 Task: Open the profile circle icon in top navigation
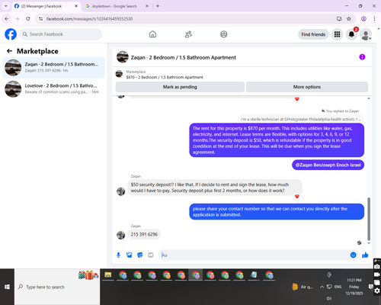point(224,34)
